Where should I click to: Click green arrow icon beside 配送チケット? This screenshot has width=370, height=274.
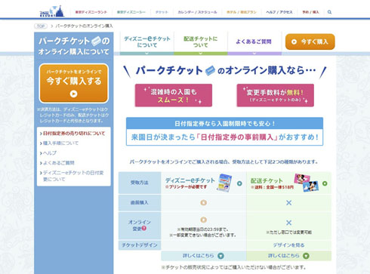tap(325, 183)
